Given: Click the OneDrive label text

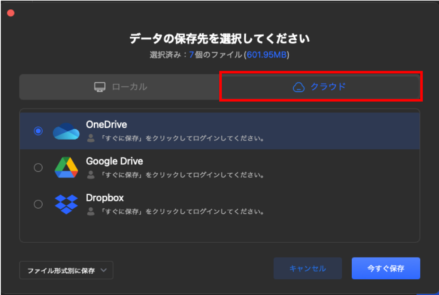Looking at the screenshot, I should click(x=106, y=125).
